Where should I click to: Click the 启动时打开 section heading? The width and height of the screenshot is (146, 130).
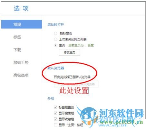pos(56,25)
